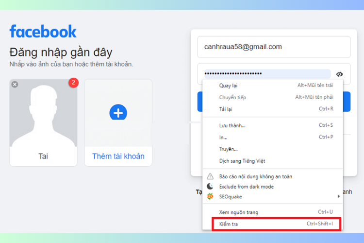Choose Tải lại from context menu
Viewport: 364px width, 243px height.
coord(273,109)
